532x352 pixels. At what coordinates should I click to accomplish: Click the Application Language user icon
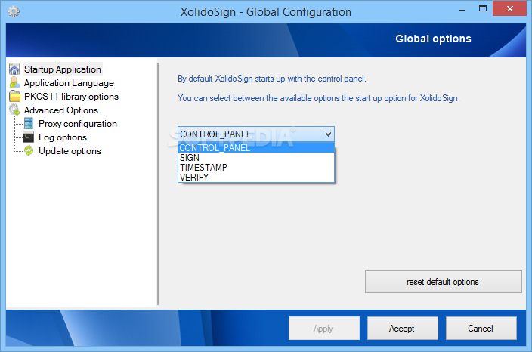tap(14, 83)
